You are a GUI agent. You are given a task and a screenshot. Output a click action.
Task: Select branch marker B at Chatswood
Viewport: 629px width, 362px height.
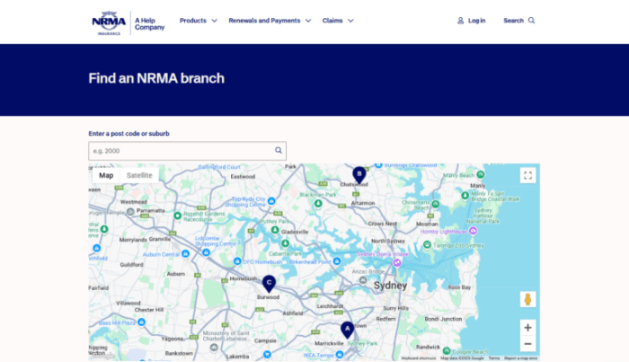point(359,174)
